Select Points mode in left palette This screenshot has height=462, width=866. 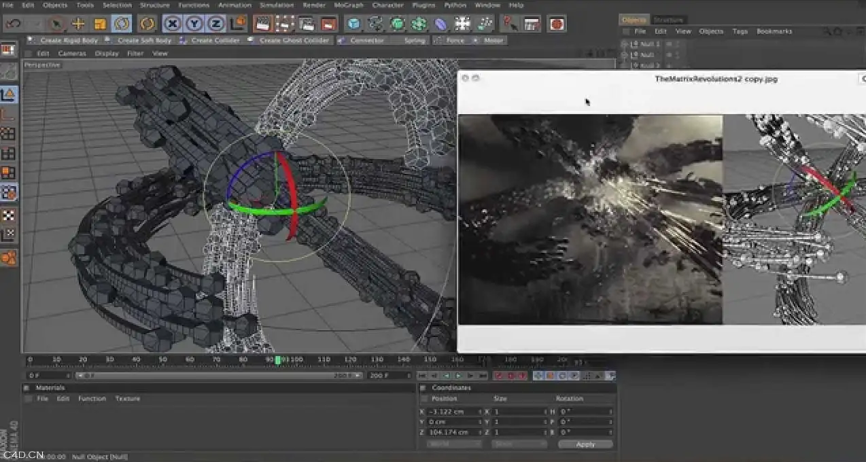9,134
